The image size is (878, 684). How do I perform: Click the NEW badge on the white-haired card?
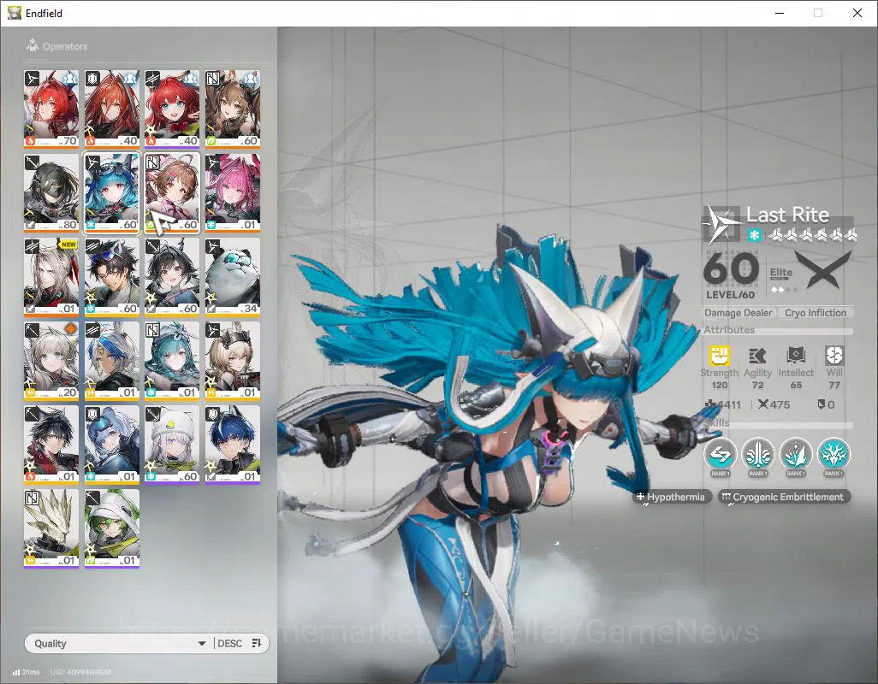(x=68, y=245)
